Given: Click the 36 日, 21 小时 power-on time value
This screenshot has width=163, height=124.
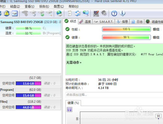Looking at the screenshot, I should (x=108, y=80).
